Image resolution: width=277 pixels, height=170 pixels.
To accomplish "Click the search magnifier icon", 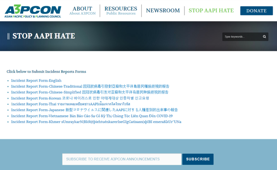I will [264, 37].
